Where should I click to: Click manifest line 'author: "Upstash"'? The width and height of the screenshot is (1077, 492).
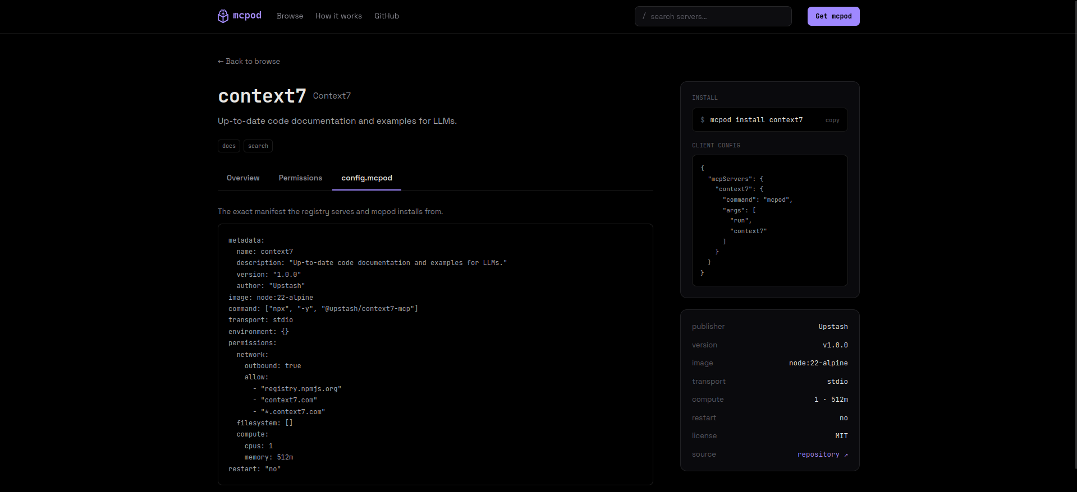(271, 286)
